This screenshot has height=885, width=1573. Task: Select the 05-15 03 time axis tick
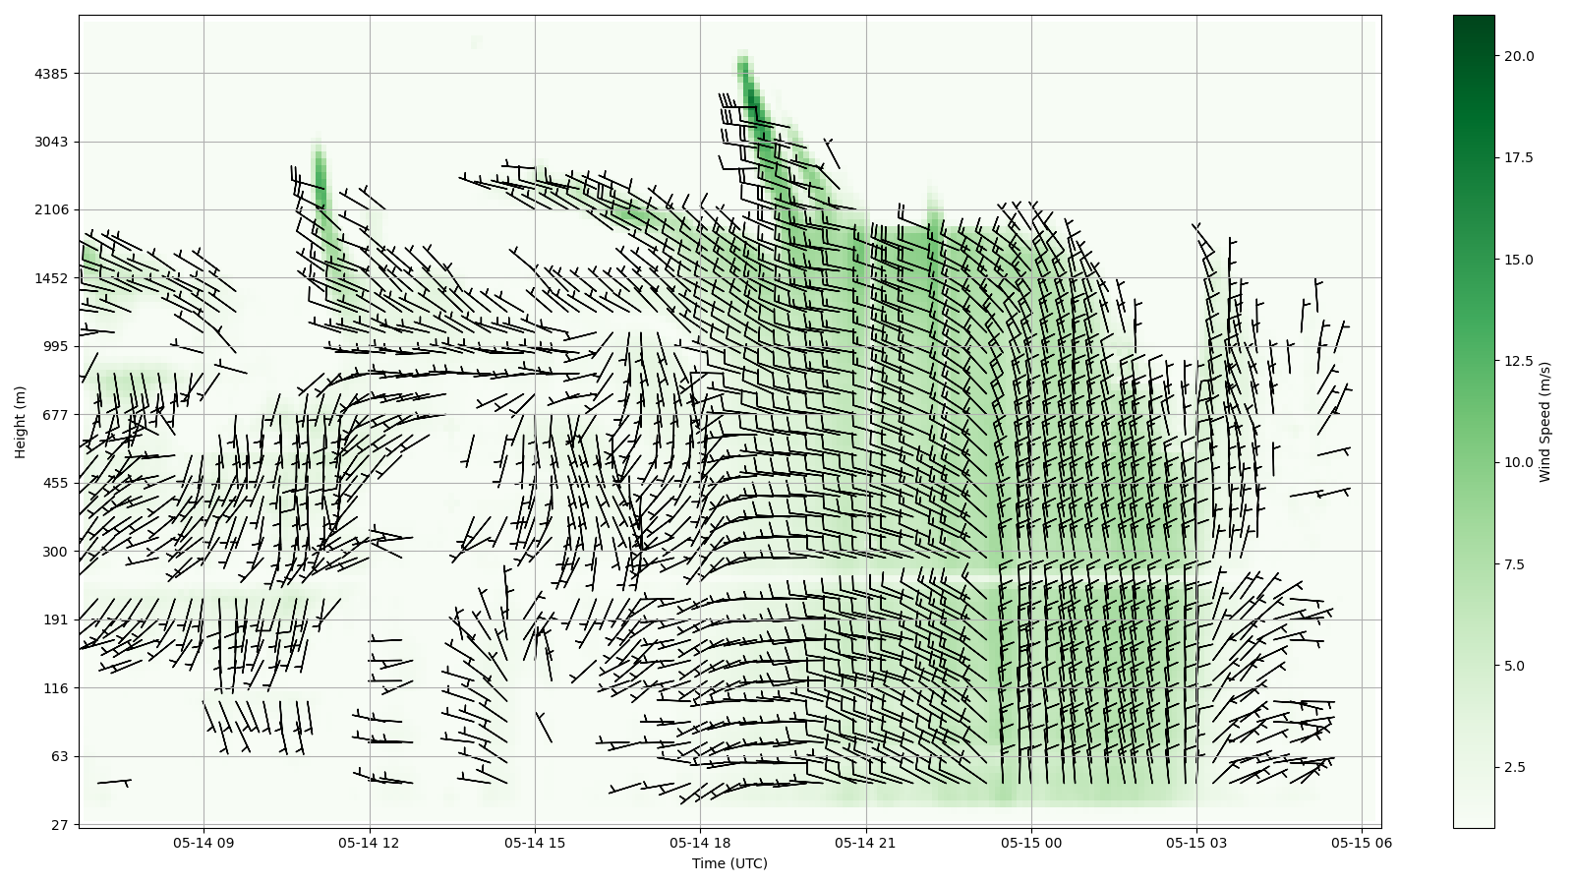1196,843
